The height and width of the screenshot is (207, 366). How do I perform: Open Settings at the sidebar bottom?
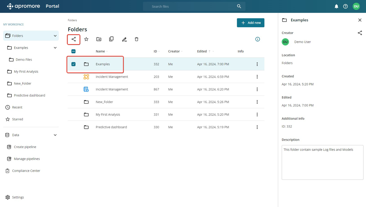18,197
